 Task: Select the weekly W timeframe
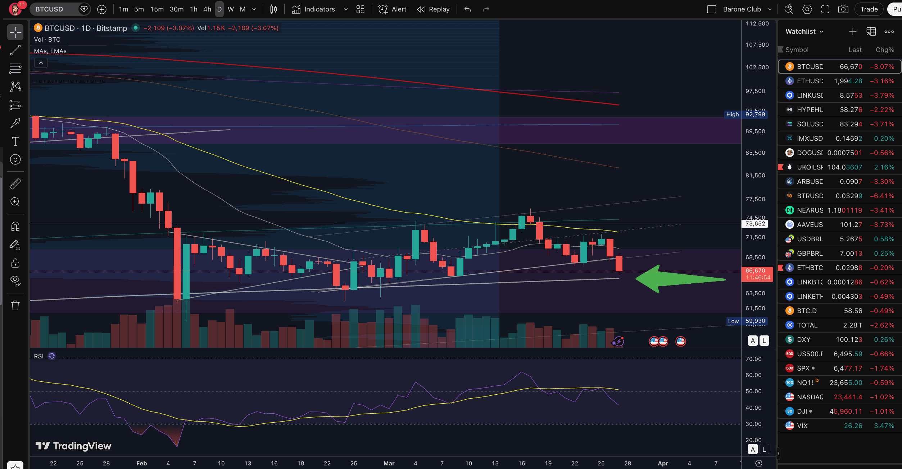coord(231,9)
